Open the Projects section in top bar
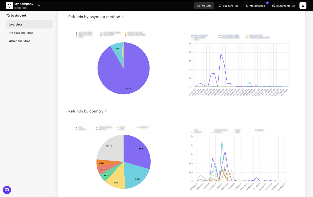The height and width of the screenshot is (197, 313). click(x=204, y=6)
